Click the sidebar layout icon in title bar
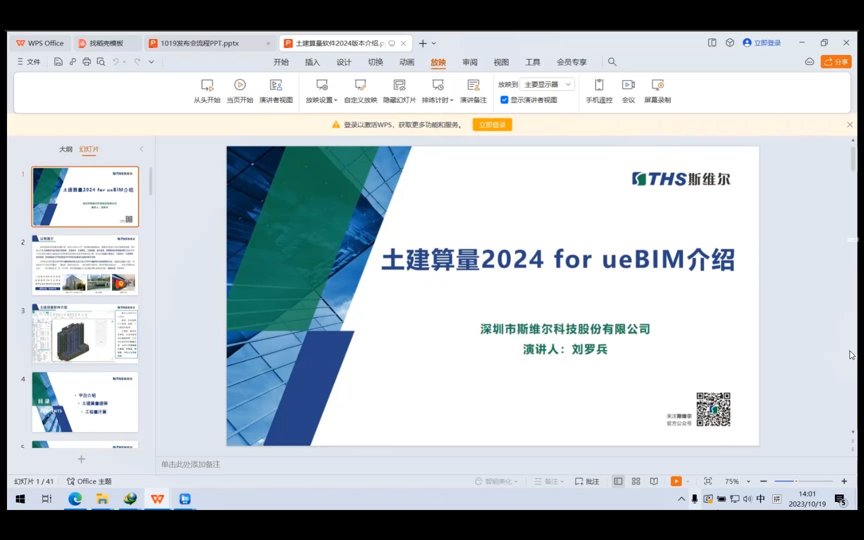The height and width of the screenshot is (540, 864). coord(712,43)
